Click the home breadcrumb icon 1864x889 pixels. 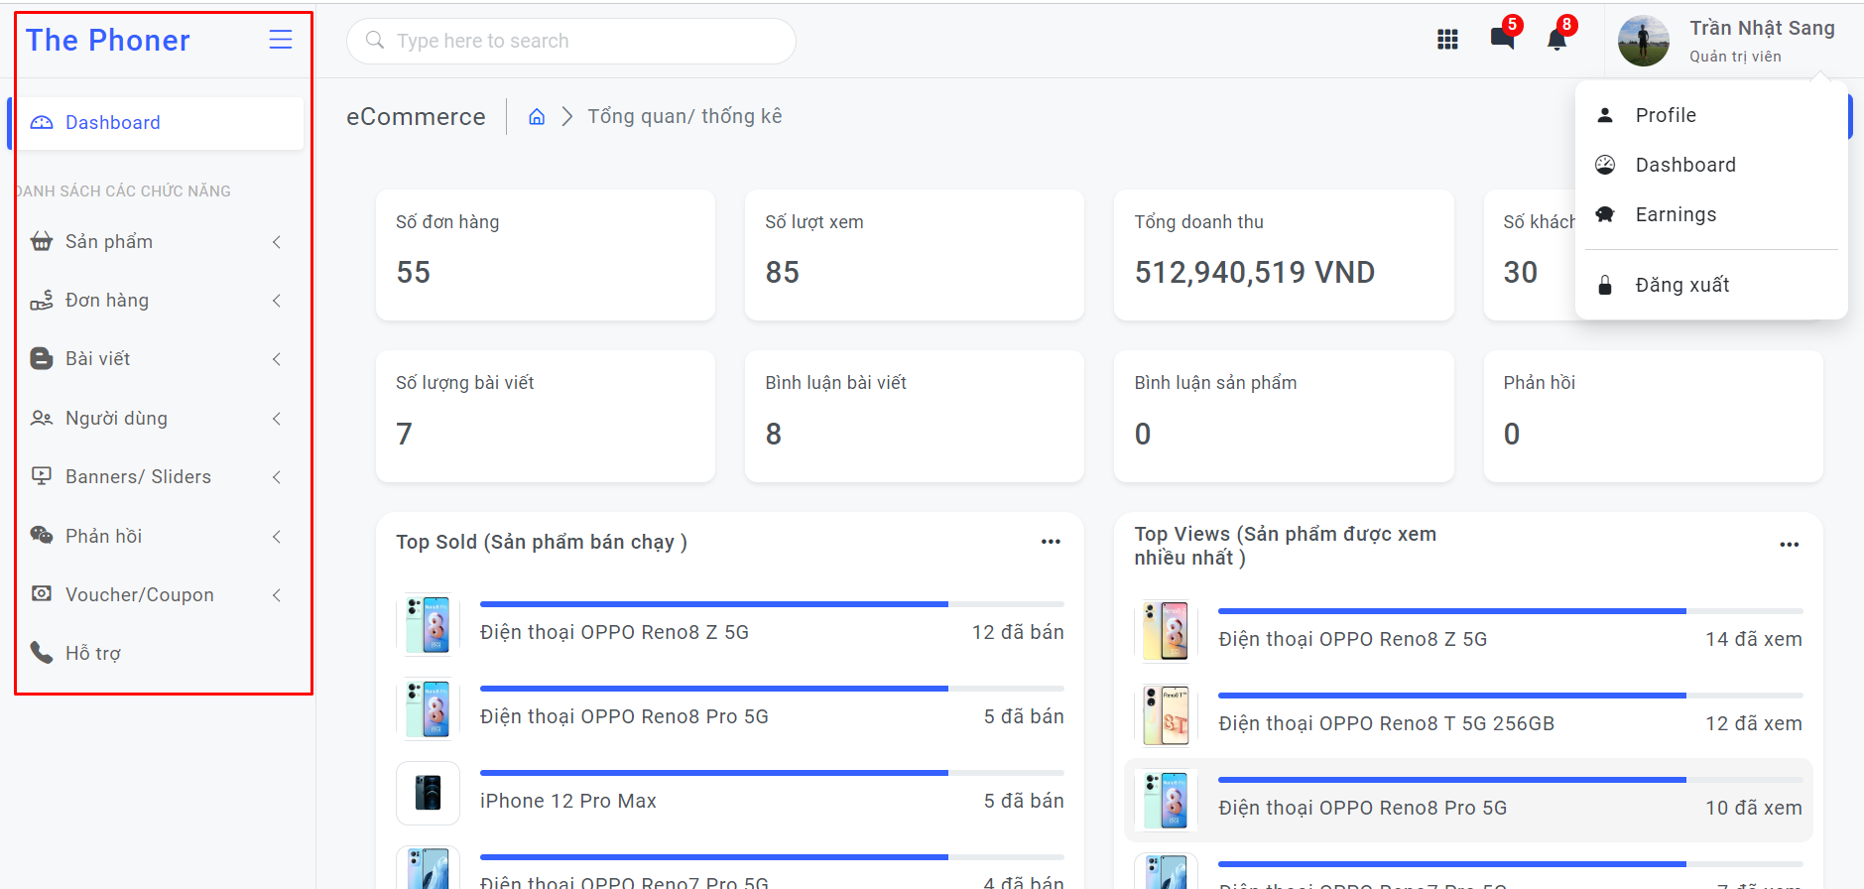[x=537, y=117]
